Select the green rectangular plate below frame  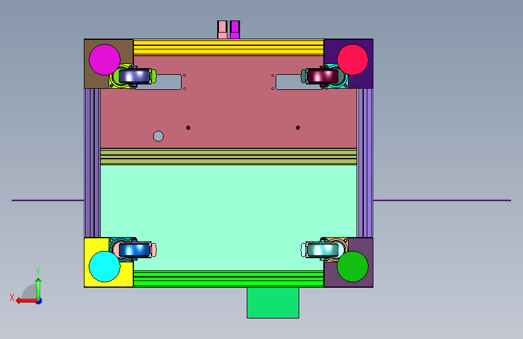click(x=273, y=303)
